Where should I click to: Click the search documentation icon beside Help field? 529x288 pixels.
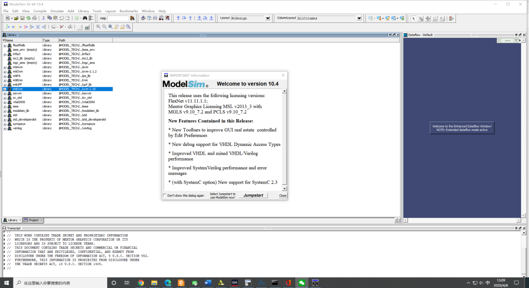(132, 18)
